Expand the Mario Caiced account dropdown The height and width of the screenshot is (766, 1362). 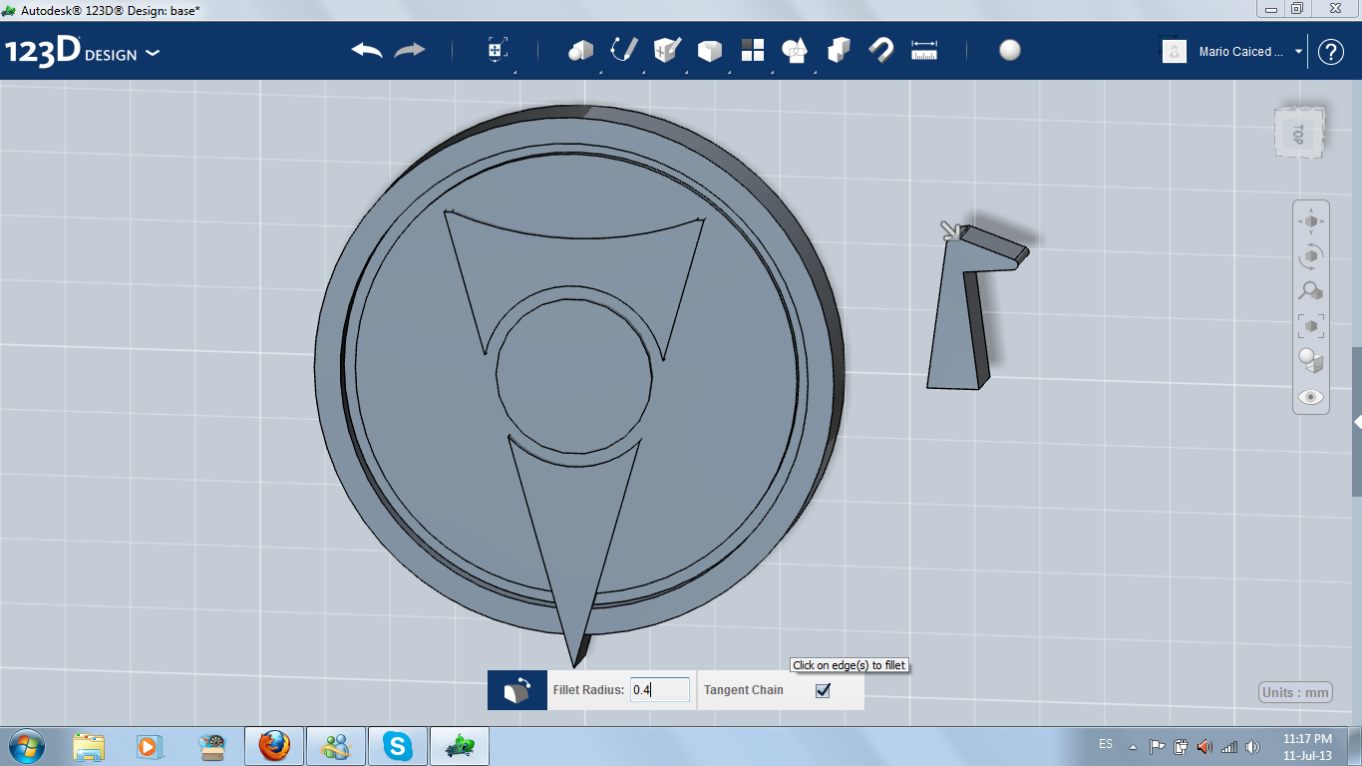[1298, 52]
